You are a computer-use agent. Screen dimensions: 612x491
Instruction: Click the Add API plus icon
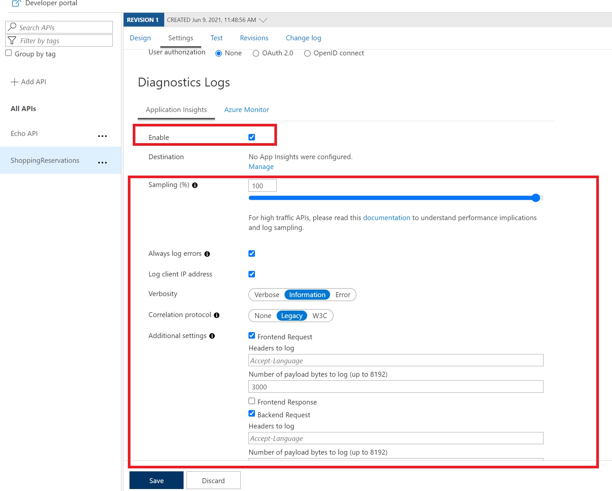[x=14, y=82]
